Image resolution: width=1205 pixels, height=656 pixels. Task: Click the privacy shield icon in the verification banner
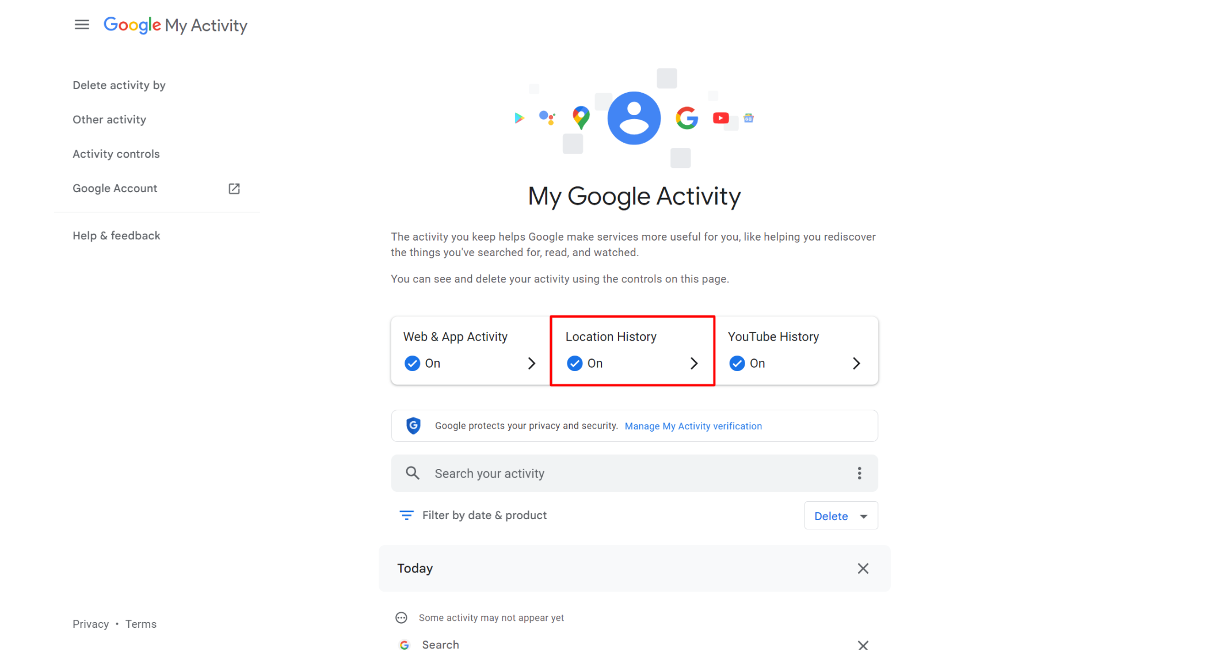pyautogui.click(x=413, y=426)
